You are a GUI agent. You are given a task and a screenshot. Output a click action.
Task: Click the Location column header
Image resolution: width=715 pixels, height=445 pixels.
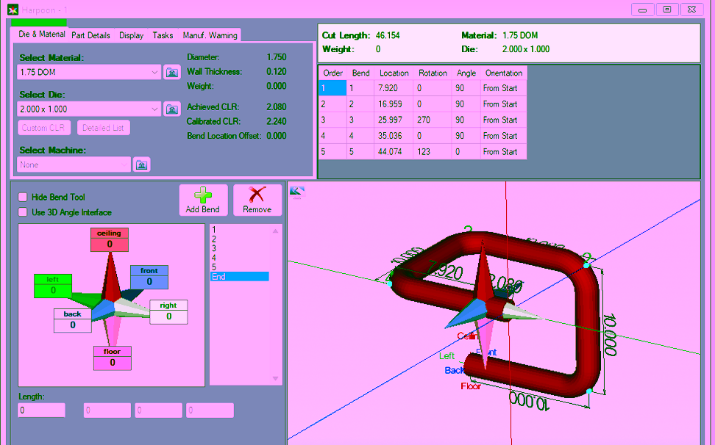(394, 73)
